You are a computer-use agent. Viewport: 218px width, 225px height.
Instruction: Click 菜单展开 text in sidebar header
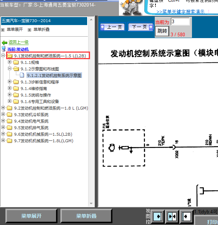15,29
